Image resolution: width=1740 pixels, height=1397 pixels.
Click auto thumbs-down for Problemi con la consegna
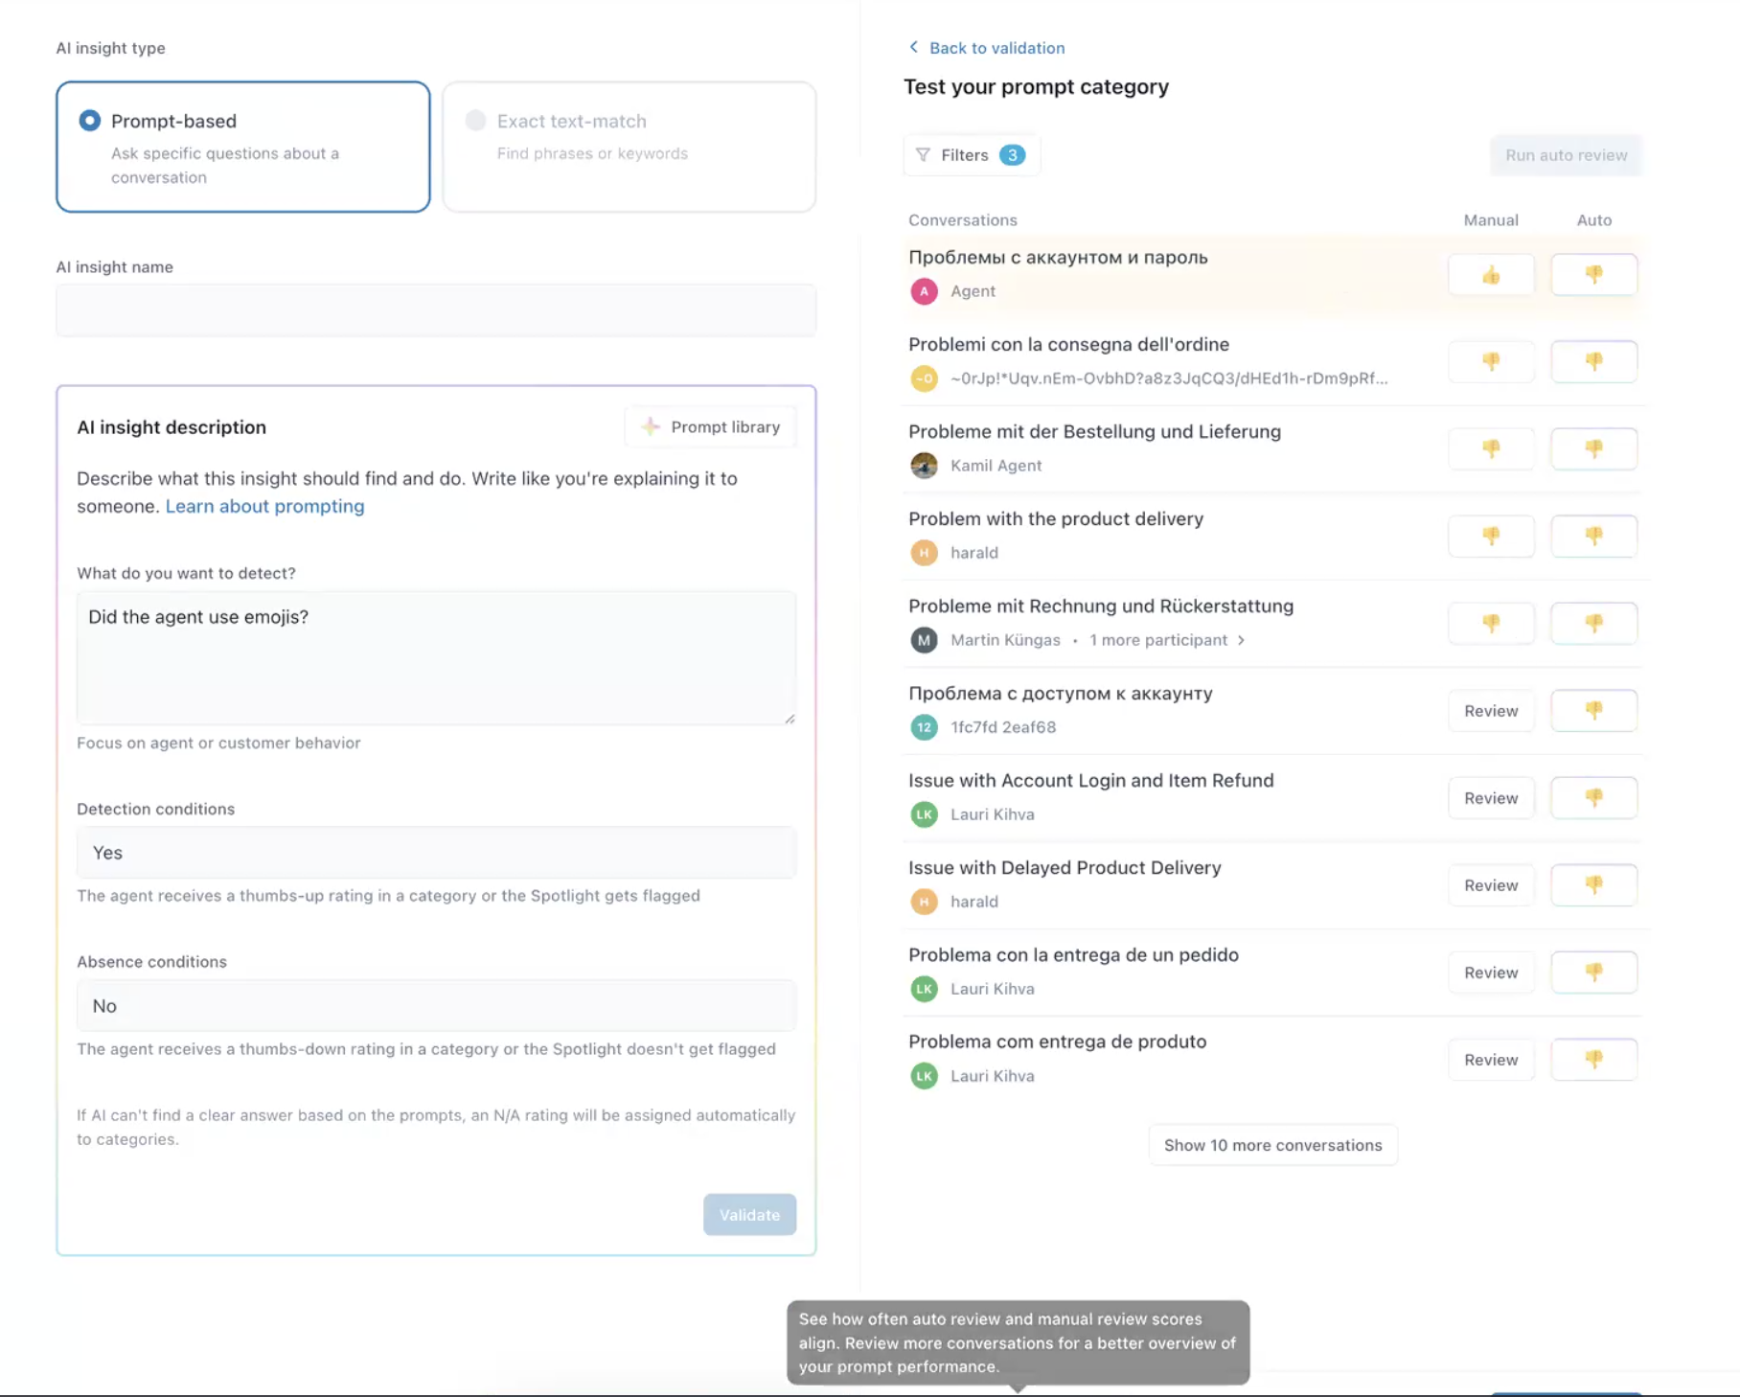1593,361
